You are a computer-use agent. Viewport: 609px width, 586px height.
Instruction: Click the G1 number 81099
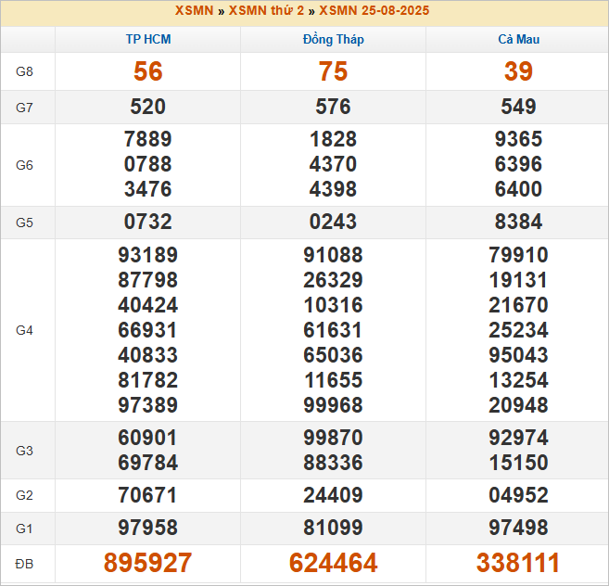pos(334,529)
